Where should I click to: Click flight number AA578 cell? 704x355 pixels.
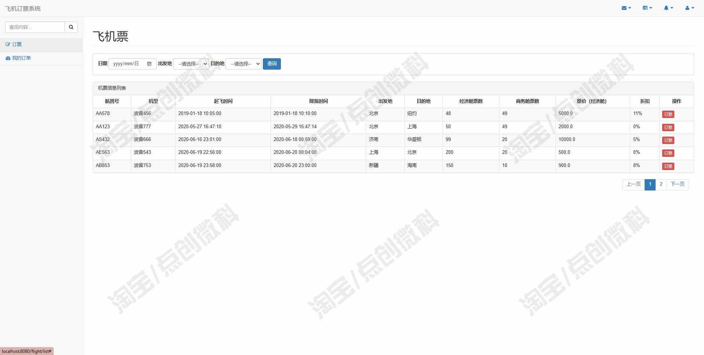[x=112, y=114]
